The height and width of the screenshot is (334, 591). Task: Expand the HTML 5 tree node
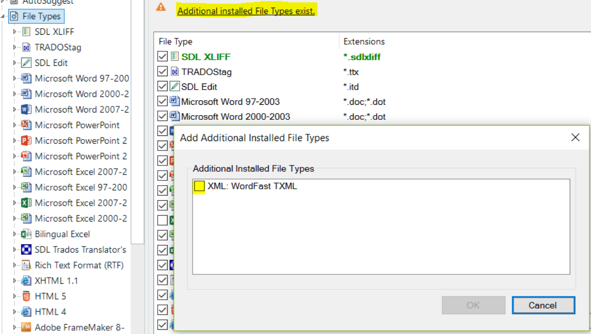15,296
